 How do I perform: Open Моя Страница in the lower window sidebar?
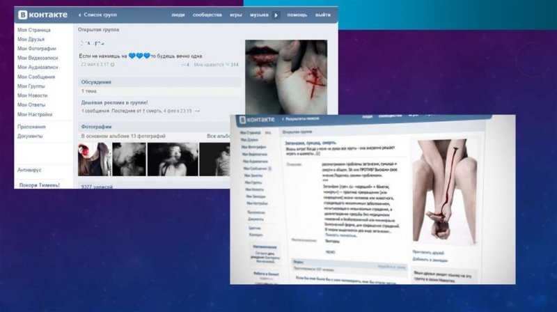(251, 132)
